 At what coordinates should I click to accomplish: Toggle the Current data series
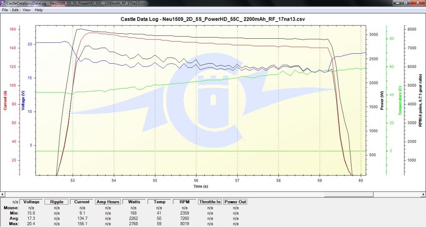click(82, 202)
